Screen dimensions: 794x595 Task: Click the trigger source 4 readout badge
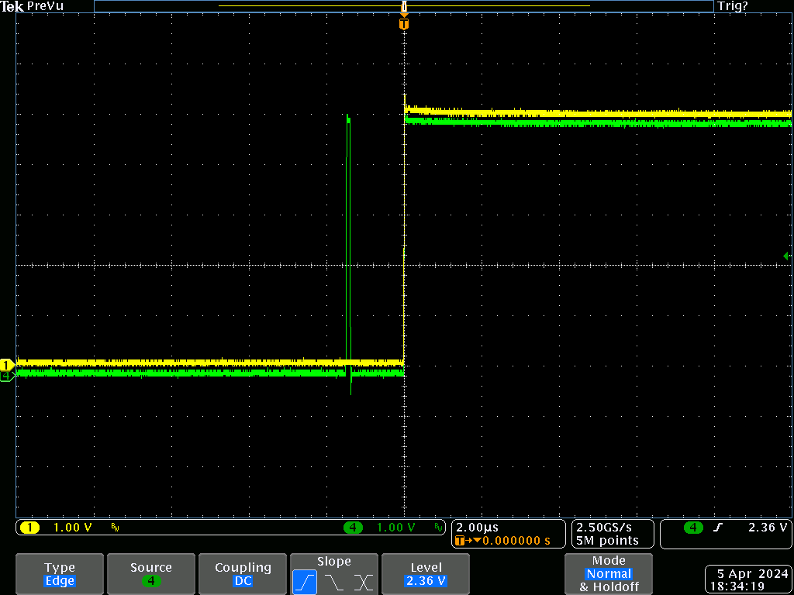(x=692, y=528)
